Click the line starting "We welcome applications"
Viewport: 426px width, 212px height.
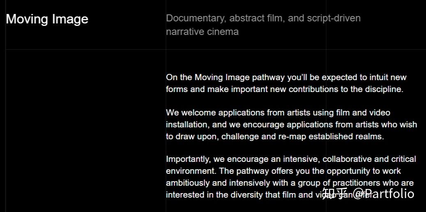tap(278, 113)
